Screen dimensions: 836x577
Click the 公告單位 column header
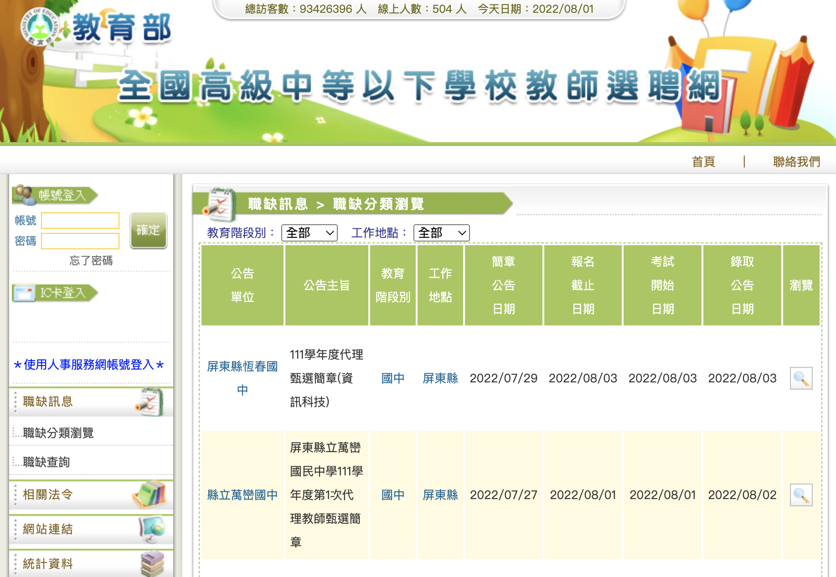(x=243, y=285)
